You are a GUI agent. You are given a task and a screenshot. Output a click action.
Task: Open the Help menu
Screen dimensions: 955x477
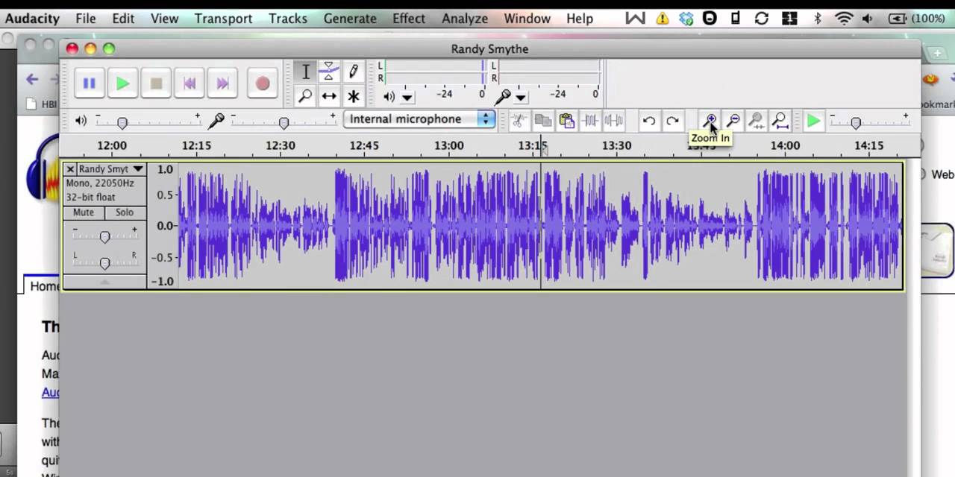[580, 19]
